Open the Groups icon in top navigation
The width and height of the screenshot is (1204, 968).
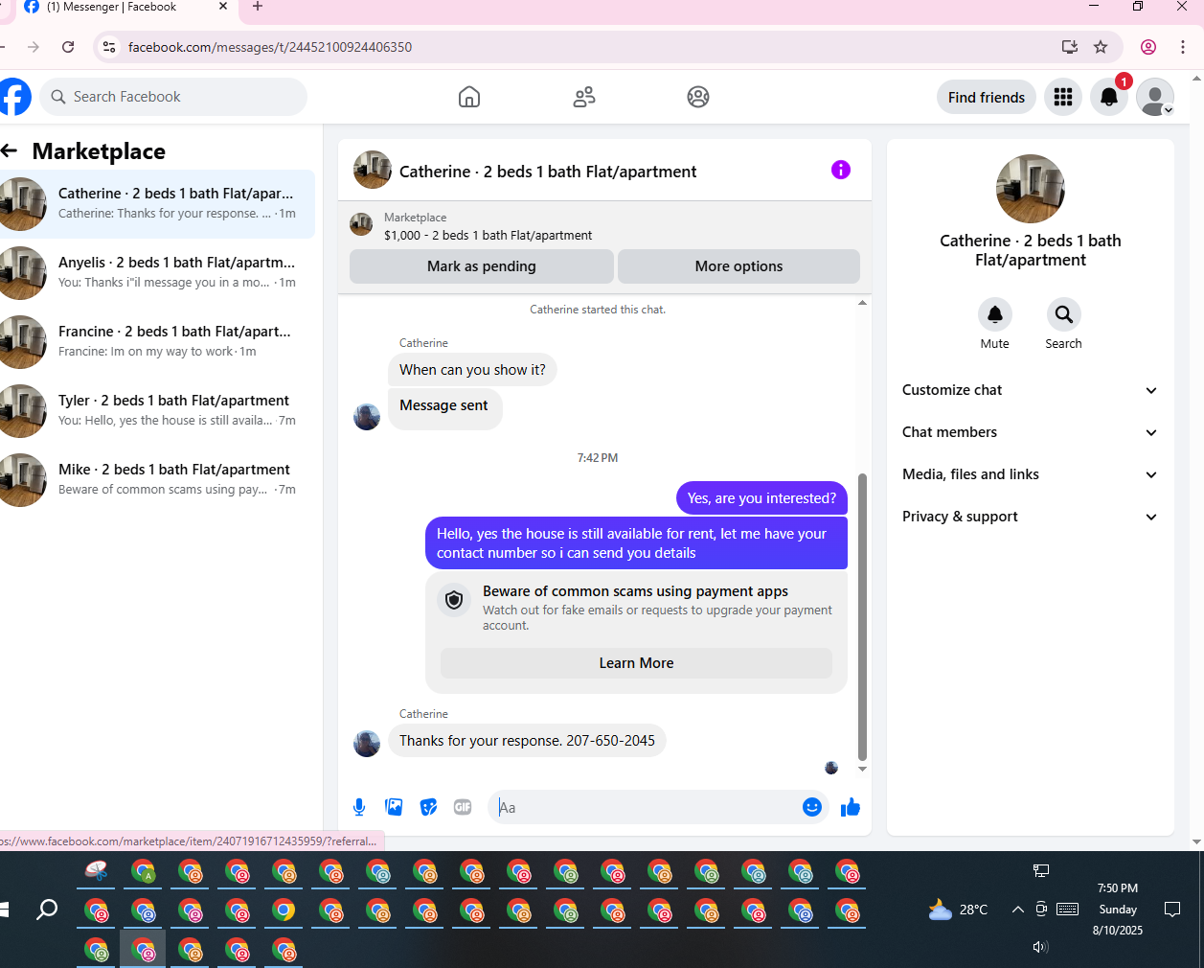tap(698, 97)
